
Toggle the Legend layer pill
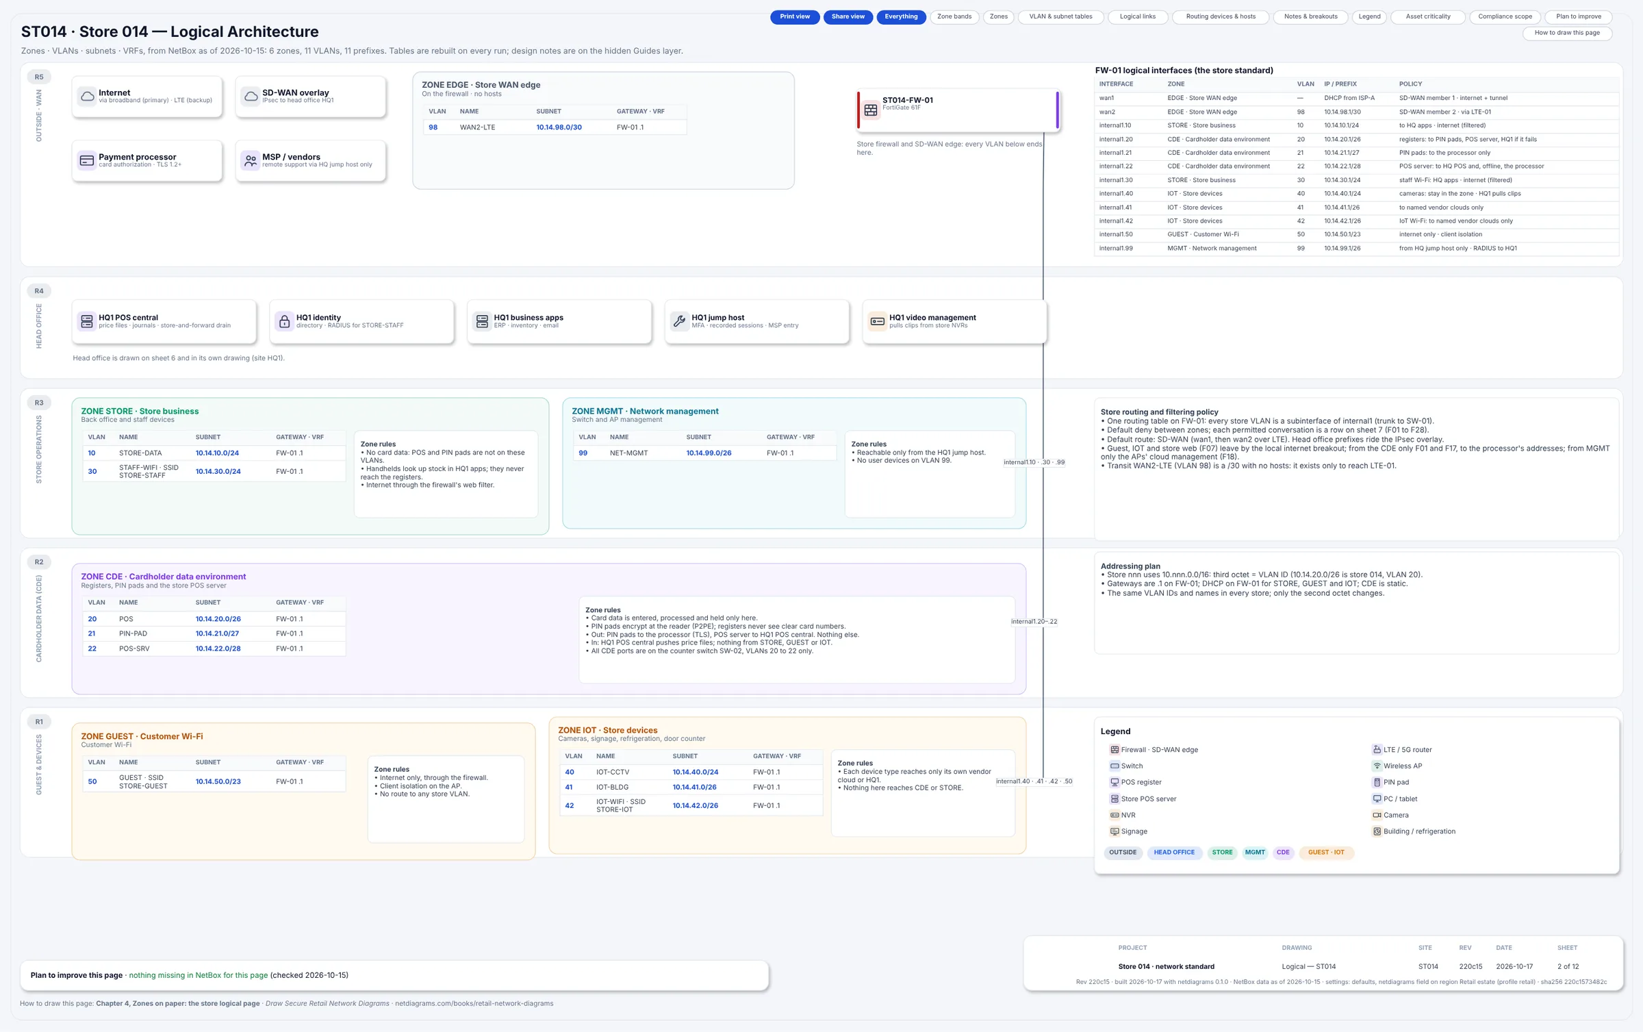click(1369, 17)
